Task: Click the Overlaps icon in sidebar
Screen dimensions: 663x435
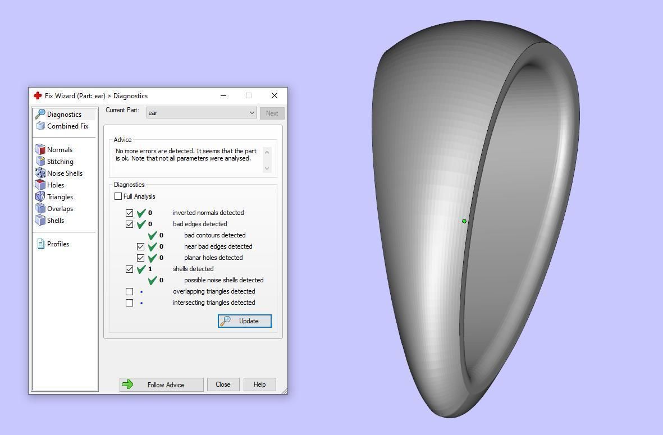Action: click(x=40, y=209)
